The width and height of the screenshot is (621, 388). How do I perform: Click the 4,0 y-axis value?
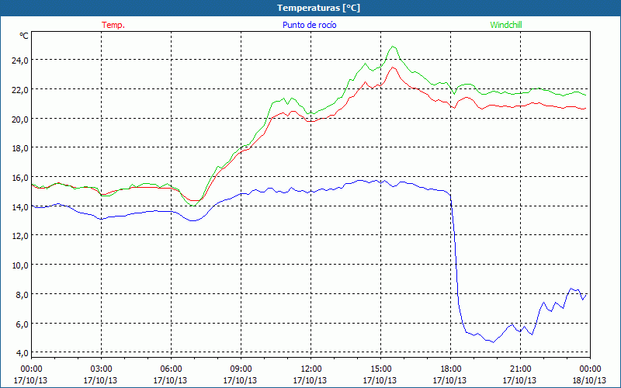(x=23, y=353)
